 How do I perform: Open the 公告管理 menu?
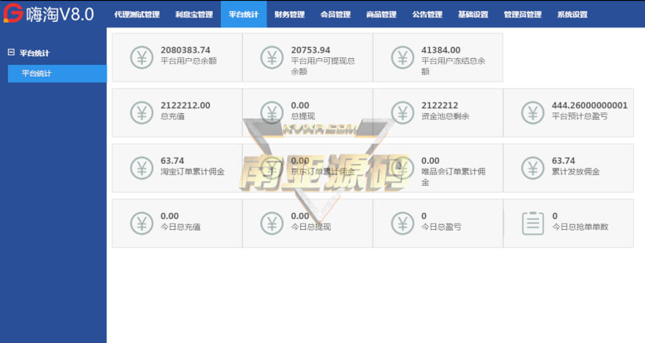428,14
